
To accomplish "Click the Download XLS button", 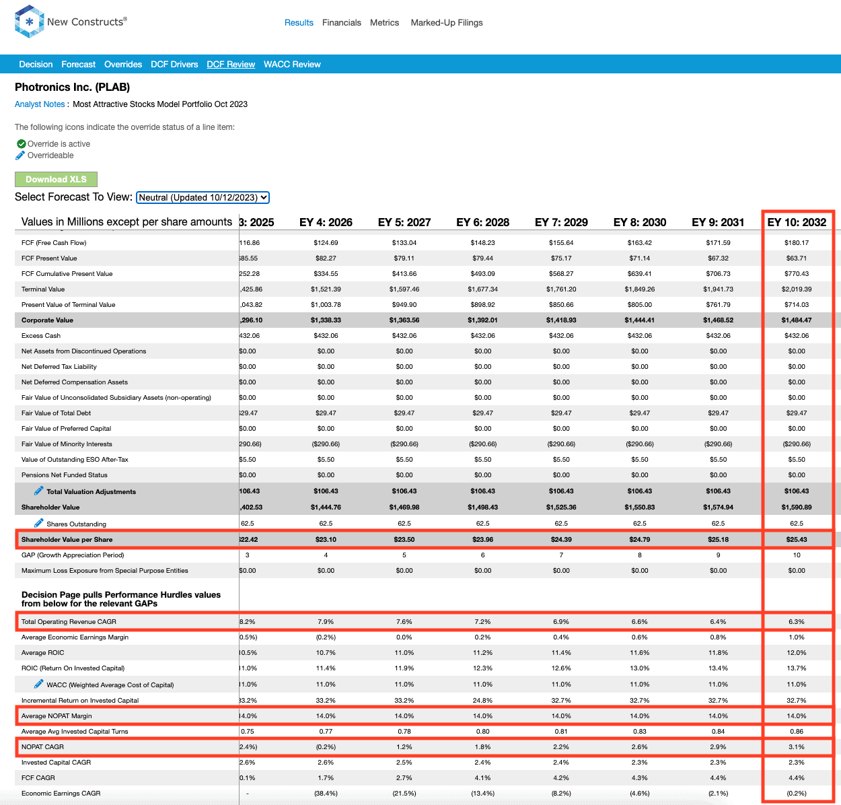I will [56, 179].
